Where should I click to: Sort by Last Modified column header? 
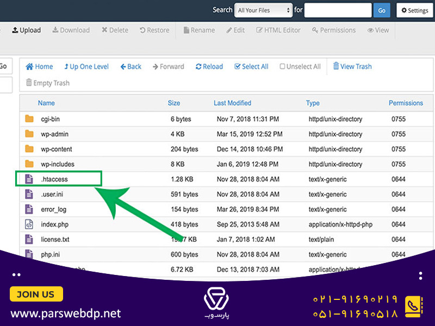pos(233,103)
